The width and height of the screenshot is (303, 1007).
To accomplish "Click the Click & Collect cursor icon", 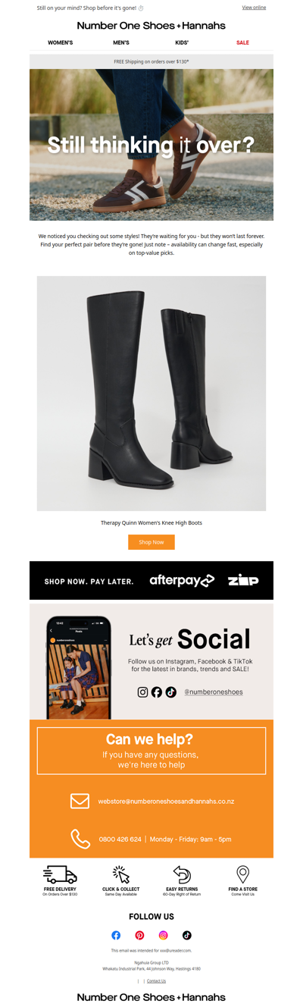I will pos(121,874).
